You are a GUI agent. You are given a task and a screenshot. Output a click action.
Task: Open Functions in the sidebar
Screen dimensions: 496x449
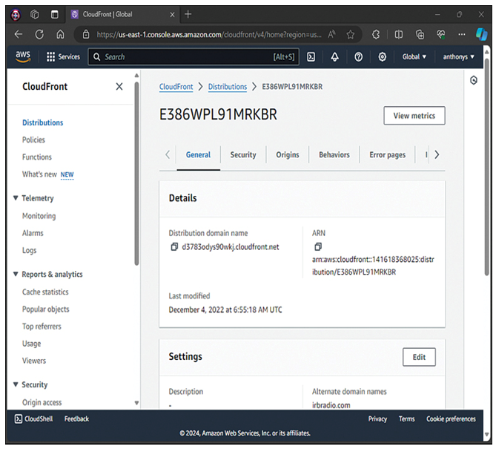click(x=36, y=157)
